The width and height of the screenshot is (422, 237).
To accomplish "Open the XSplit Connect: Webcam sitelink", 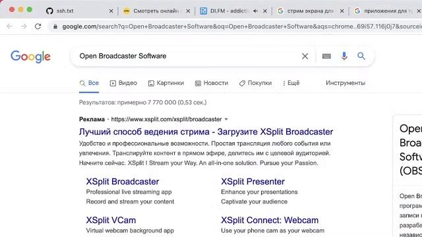I will (x=270, y=221).
